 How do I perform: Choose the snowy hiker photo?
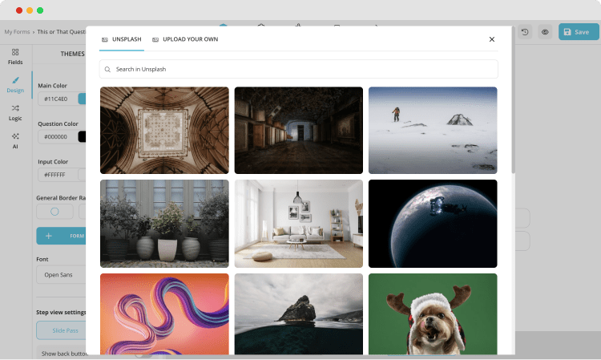tap(433, 130)
